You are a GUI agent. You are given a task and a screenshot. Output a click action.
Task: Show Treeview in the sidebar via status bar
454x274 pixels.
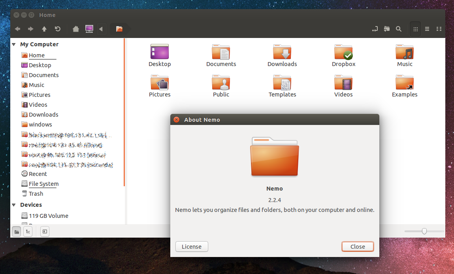click(28, 231)
